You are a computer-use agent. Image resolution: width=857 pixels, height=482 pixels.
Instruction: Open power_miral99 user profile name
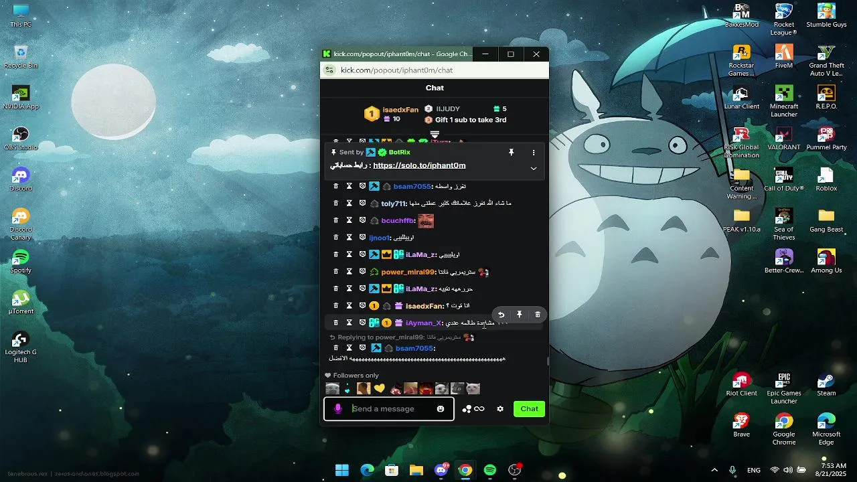408,272
